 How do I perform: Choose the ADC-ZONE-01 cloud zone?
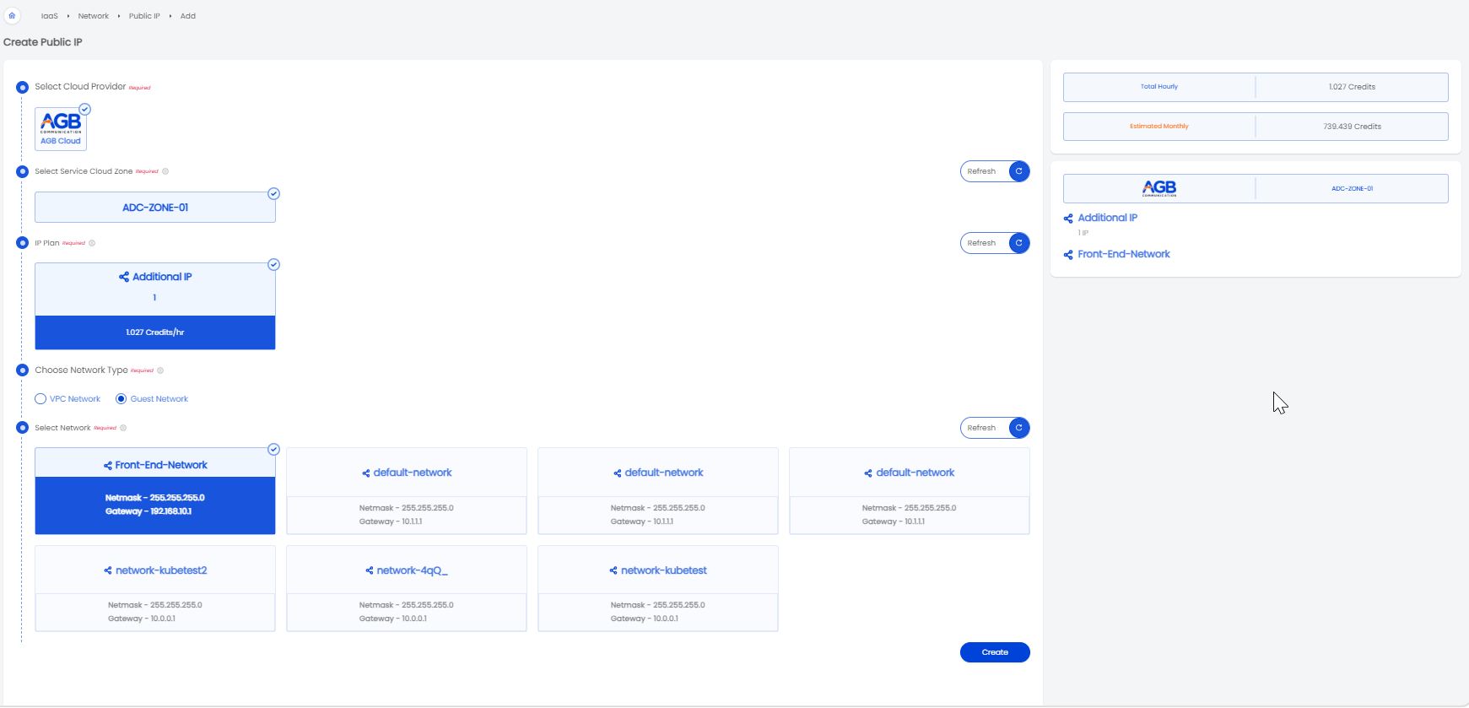(x=155, y=208)
